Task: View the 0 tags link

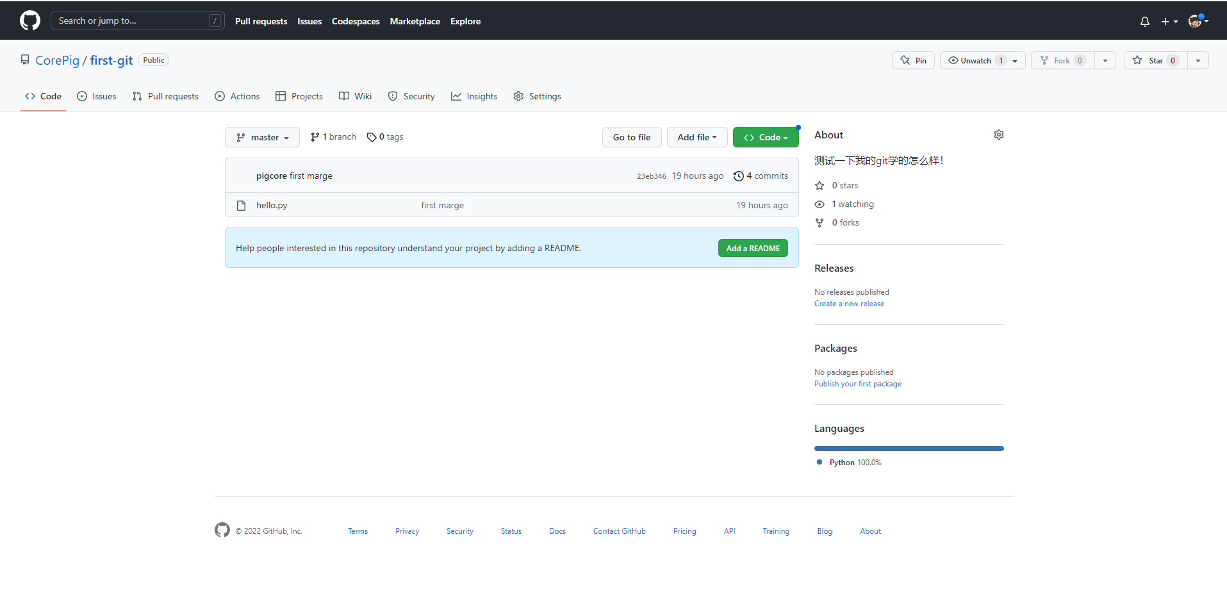Action: click(x=385, y=137)
